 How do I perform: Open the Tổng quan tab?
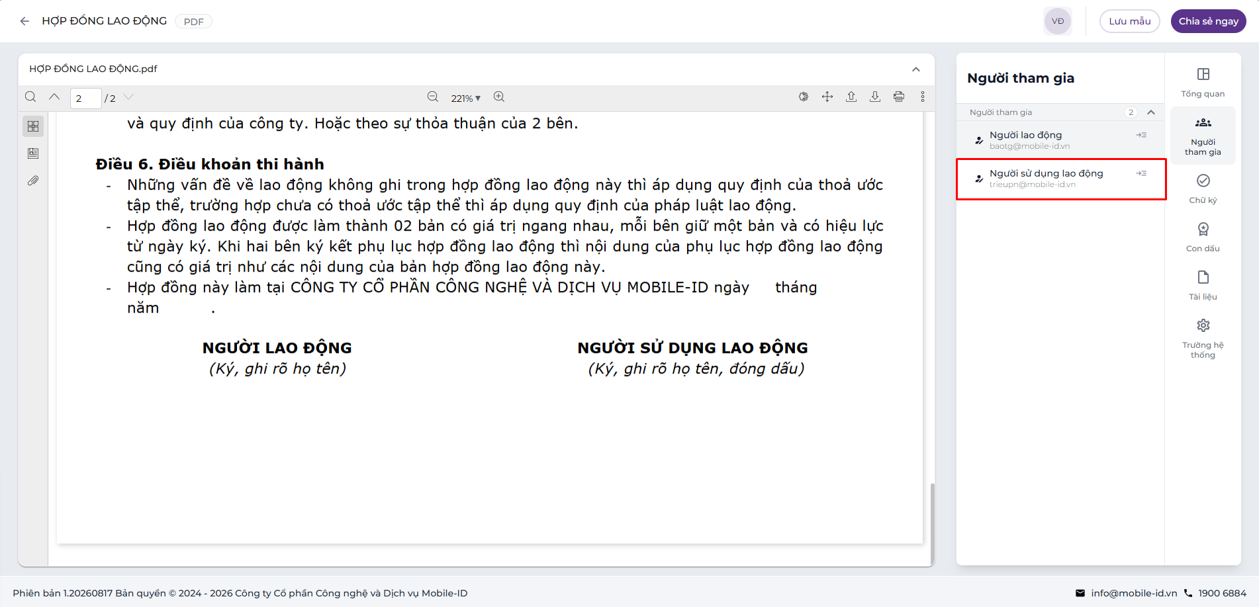1203,83
